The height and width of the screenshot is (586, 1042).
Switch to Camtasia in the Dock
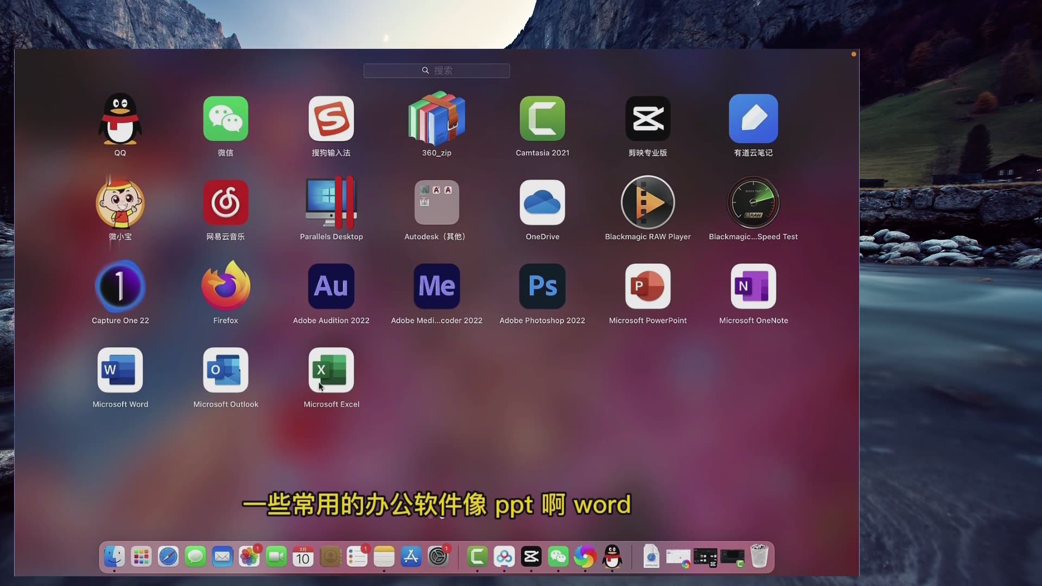point(478,557)
